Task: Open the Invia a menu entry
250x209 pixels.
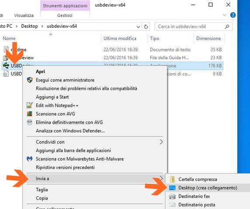Action: pyautogui.click(x=95, y=179)
